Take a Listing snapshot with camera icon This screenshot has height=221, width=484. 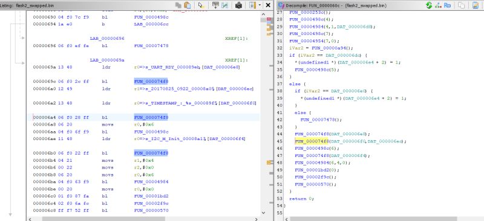238,5
